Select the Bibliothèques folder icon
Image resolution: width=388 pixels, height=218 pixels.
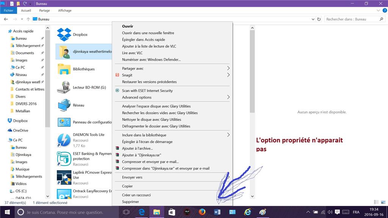[x=64, y=69]
